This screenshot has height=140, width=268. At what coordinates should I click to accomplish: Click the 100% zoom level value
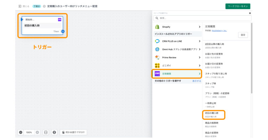click(x=29, y=132)
